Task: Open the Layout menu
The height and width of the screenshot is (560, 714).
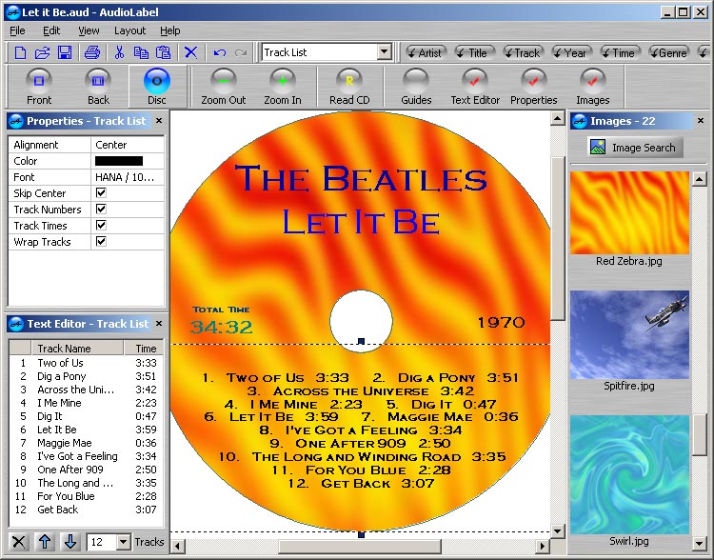Action: pyautogui.click(x=129, y=30)
